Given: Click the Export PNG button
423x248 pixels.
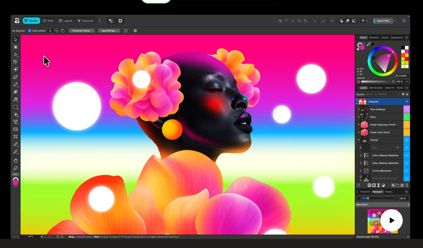Looking at the screenshot, I should tap(383, 21).
